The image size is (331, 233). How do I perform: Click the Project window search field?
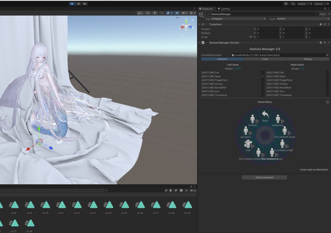coord(134,190)
